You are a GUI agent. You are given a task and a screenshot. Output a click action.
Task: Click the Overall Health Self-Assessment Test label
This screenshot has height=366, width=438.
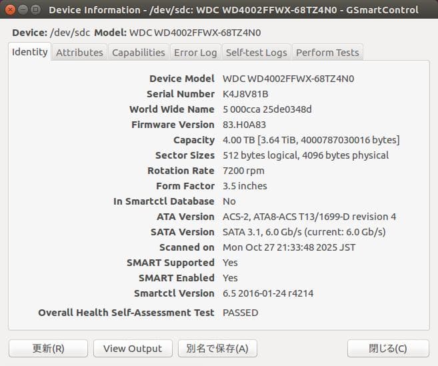tap(126, 313)
